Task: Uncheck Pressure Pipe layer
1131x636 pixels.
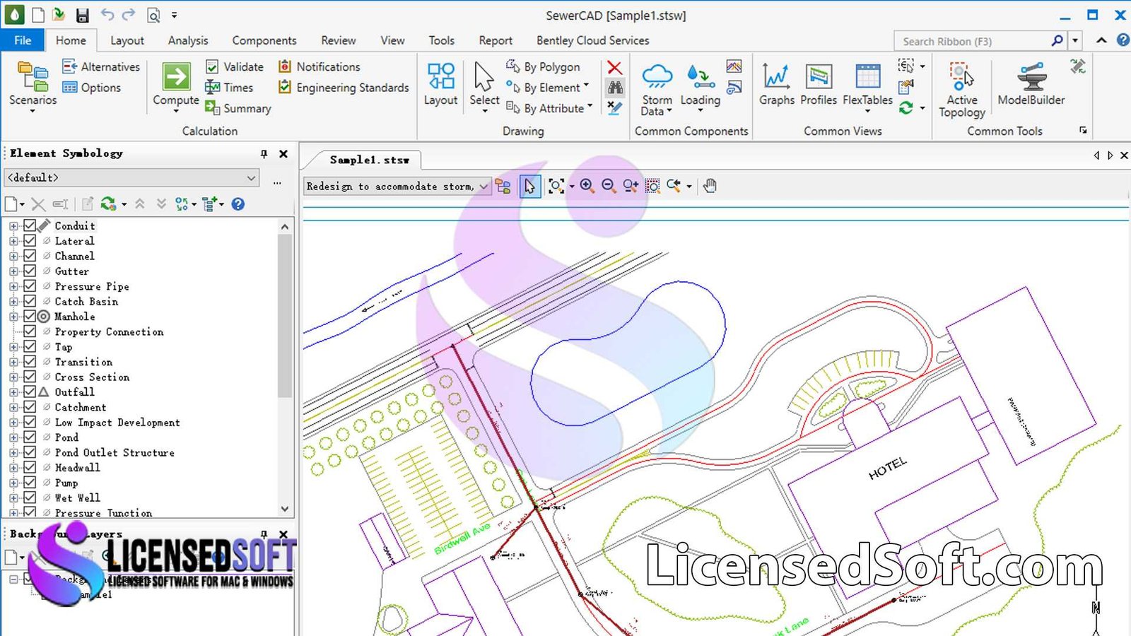Action: point(30,286)
